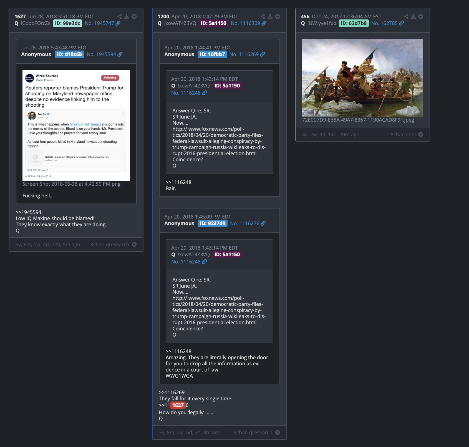The height and width of the screenshot is (447, 469).
Task: Open post number link No. 1945747
Action: click(99, 23)
